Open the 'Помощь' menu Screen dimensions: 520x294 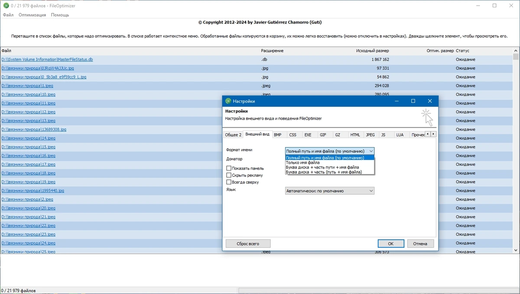coord(60,15)
